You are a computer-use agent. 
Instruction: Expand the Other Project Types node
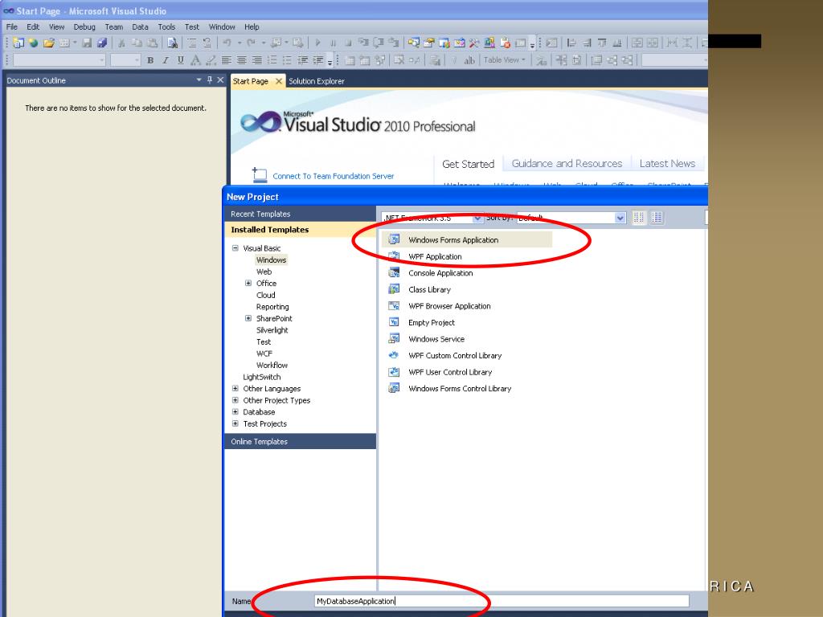(x=235, y=400)
